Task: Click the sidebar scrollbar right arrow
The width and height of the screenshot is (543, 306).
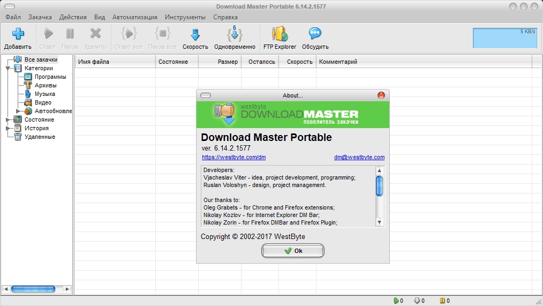Action: (67, 289)
